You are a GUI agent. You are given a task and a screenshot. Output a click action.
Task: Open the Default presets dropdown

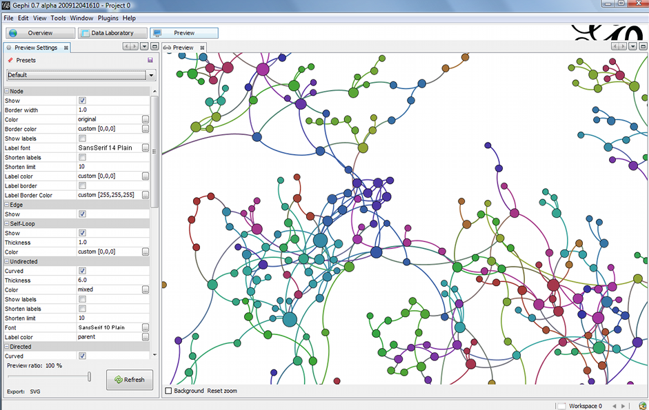[151, 75]
